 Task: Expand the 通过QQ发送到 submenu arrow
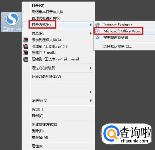pos(91,68)
